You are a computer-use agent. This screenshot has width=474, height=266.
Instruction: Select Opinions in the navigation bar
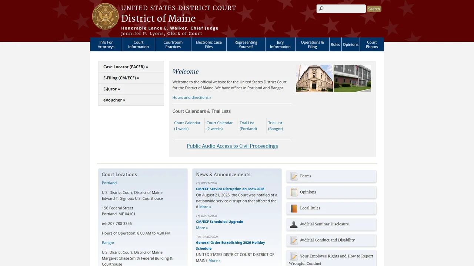tap(351, 44)
